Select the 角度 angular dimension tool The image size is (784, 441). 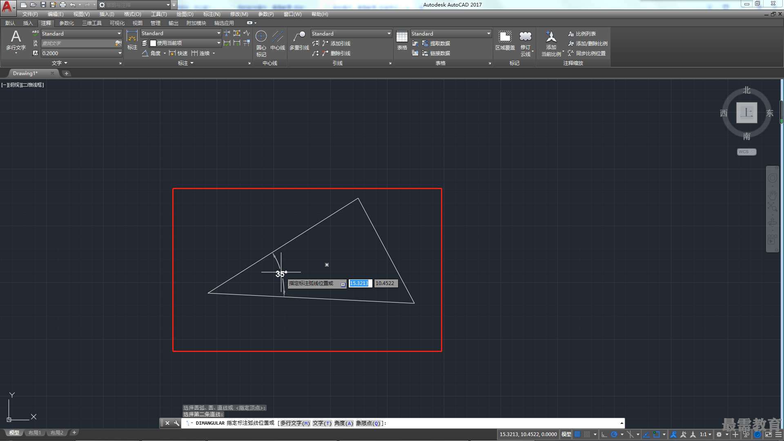(x=151, y=53)
